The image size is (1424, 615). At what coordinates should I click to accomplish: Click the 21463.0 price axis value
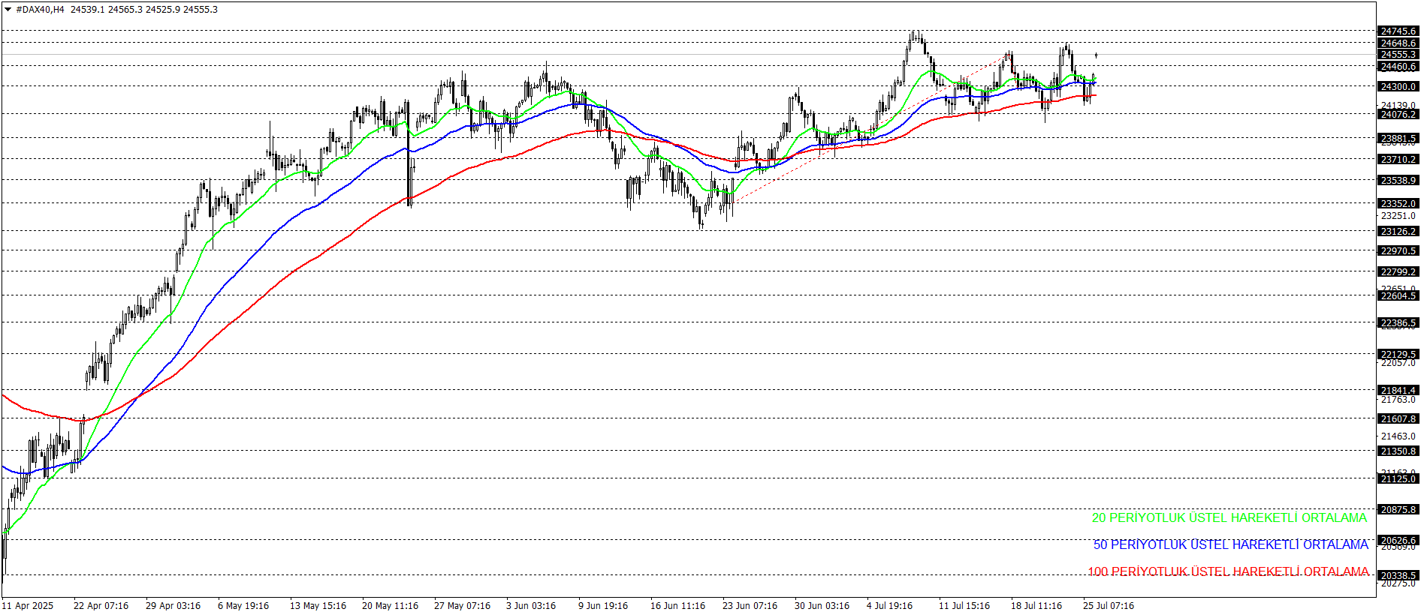tap(1398, 436)
